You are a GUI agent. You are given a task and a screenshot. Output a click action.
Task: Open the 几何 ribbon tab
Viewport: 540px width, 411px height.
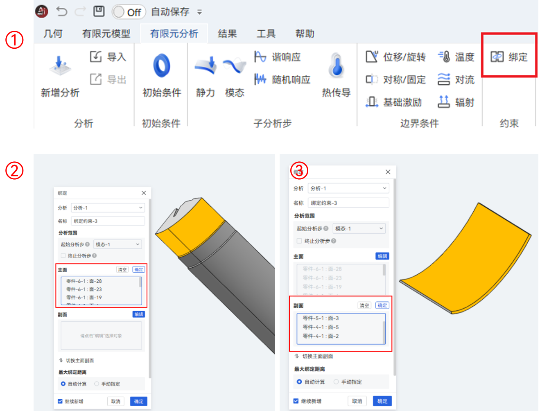pyautogui.click(x=53, y=34)
